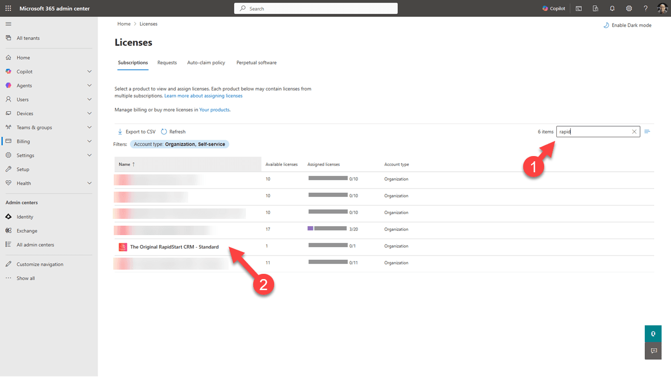Open the Auto-claim policy tab
The height and width of the screenshot is (377, 671).
[x=206, y=62]
